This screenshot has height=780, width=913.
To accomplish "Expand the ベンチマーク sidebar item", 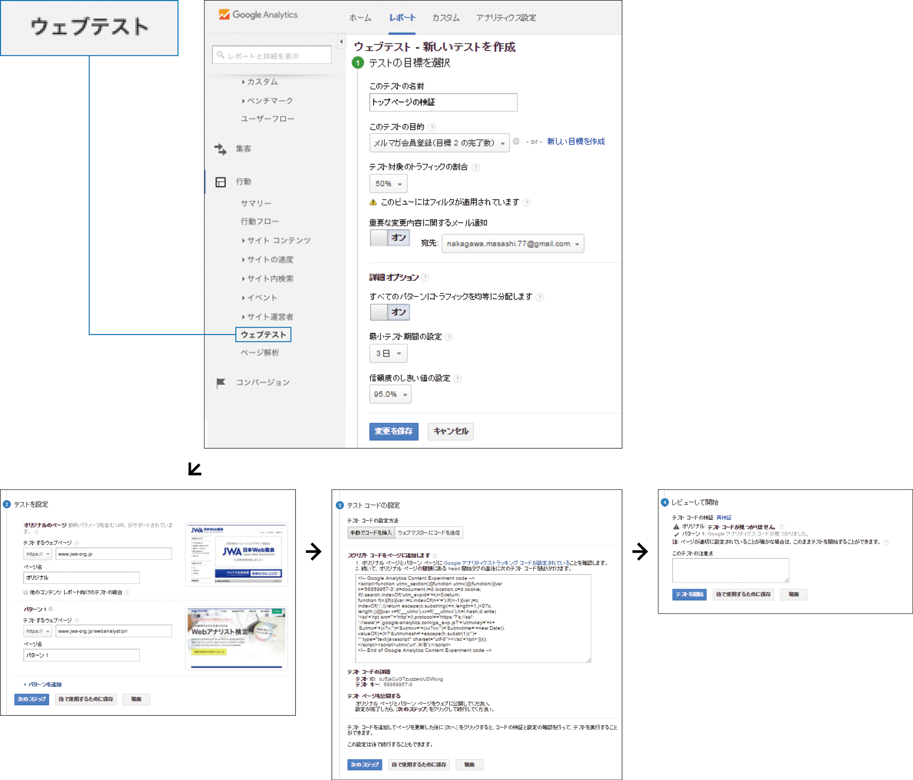I will point(267,101).
